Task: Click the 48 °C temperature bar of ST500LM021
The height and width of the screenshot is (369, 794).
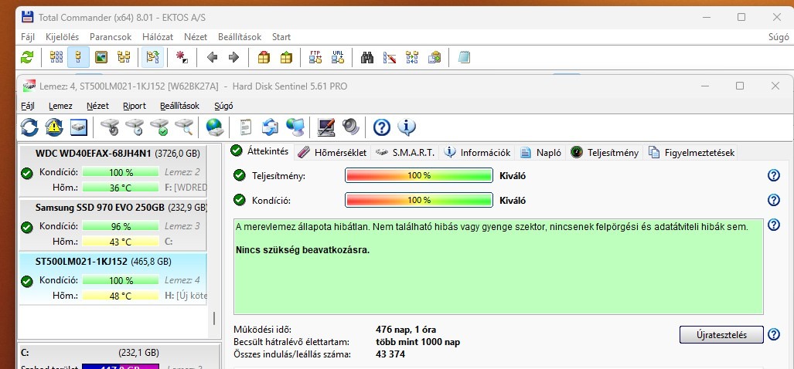Action: point(121,296)
